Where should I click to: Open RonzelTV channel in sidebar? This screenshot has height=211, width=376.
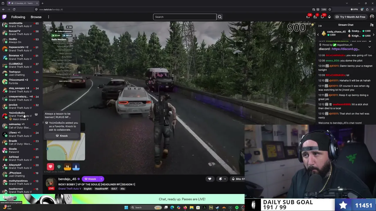click(x=21, y=33)
